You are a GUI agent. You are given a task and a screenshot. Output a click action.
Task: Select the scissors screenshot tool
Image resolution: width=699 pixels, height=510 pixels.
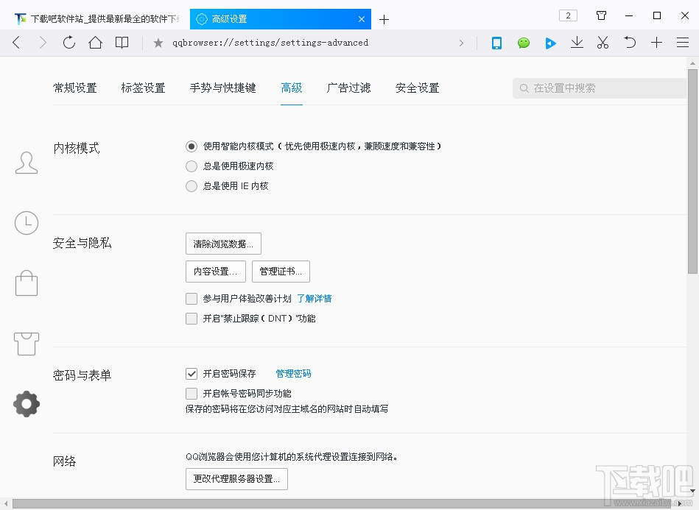603,43
